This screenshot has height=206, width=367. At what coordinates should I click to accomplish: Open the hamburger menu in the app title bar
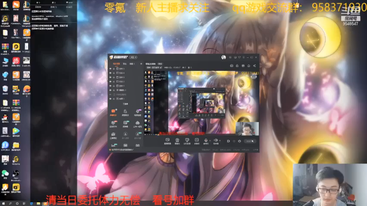click(x=244, y=57)
